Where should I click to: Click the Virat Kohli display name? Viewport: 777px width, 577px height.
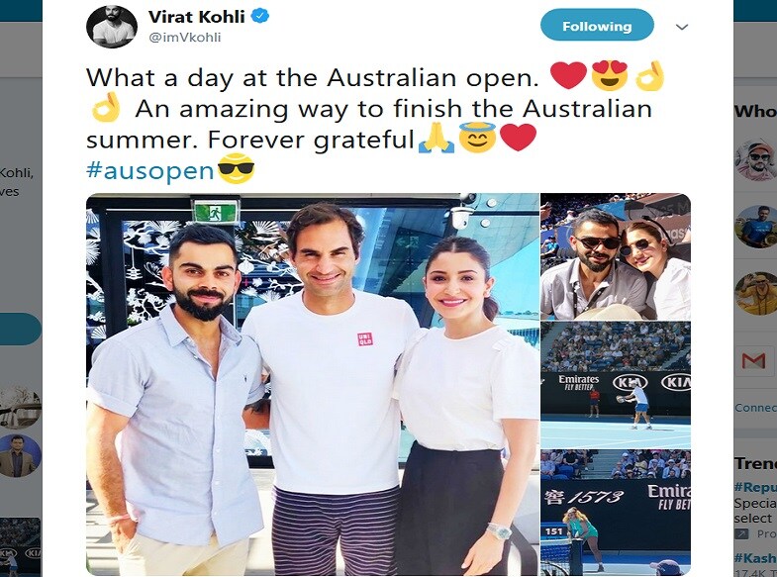pos(197,17)
